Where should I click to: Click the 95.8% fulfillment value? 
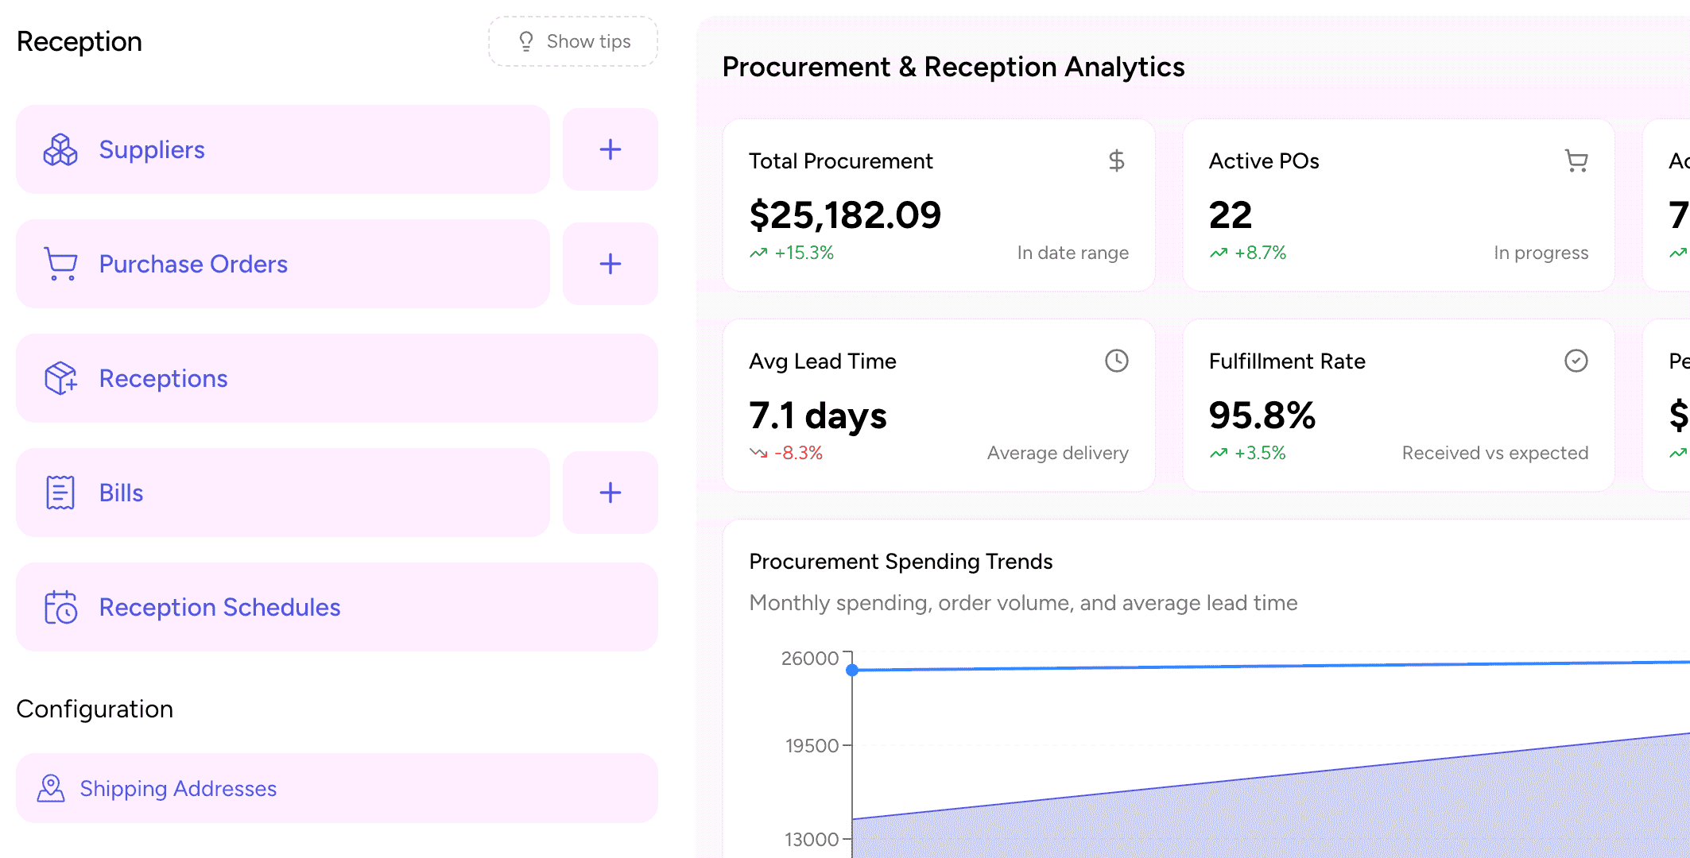click(1262, 415)
